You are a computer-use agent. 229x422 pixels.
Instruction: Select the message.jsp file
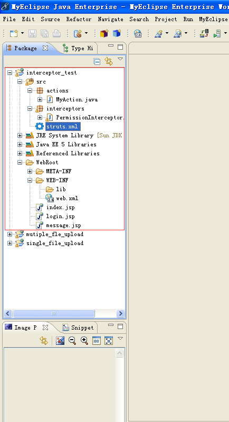tap(64, 226)
